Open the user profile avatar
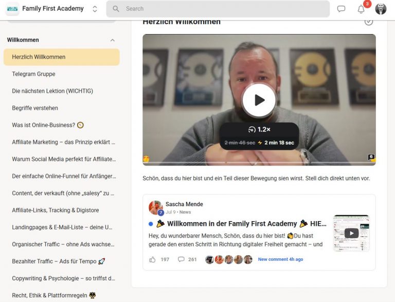Screen dimensions: 395x302 [x=381, y=9]
